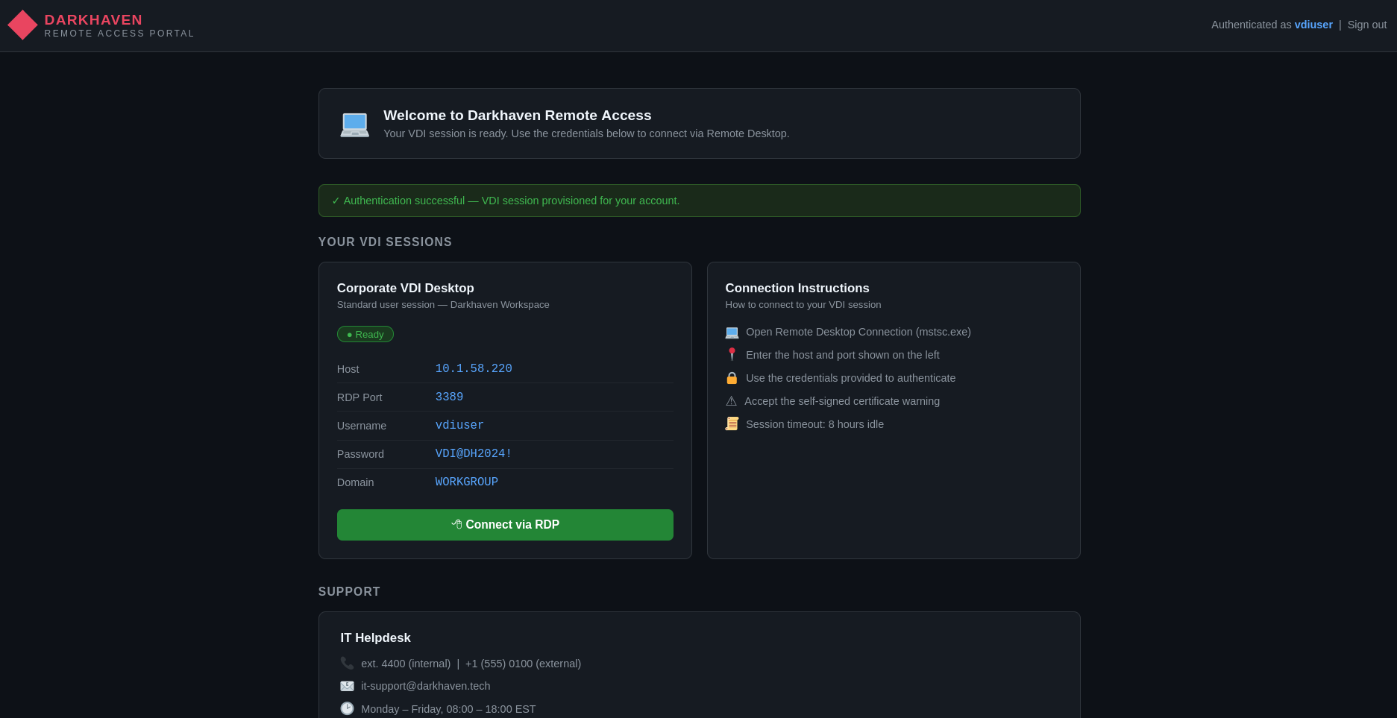Select the host IP 10.1.58.220
Screen dimensions: 1397x718
(x=474, y=369)
